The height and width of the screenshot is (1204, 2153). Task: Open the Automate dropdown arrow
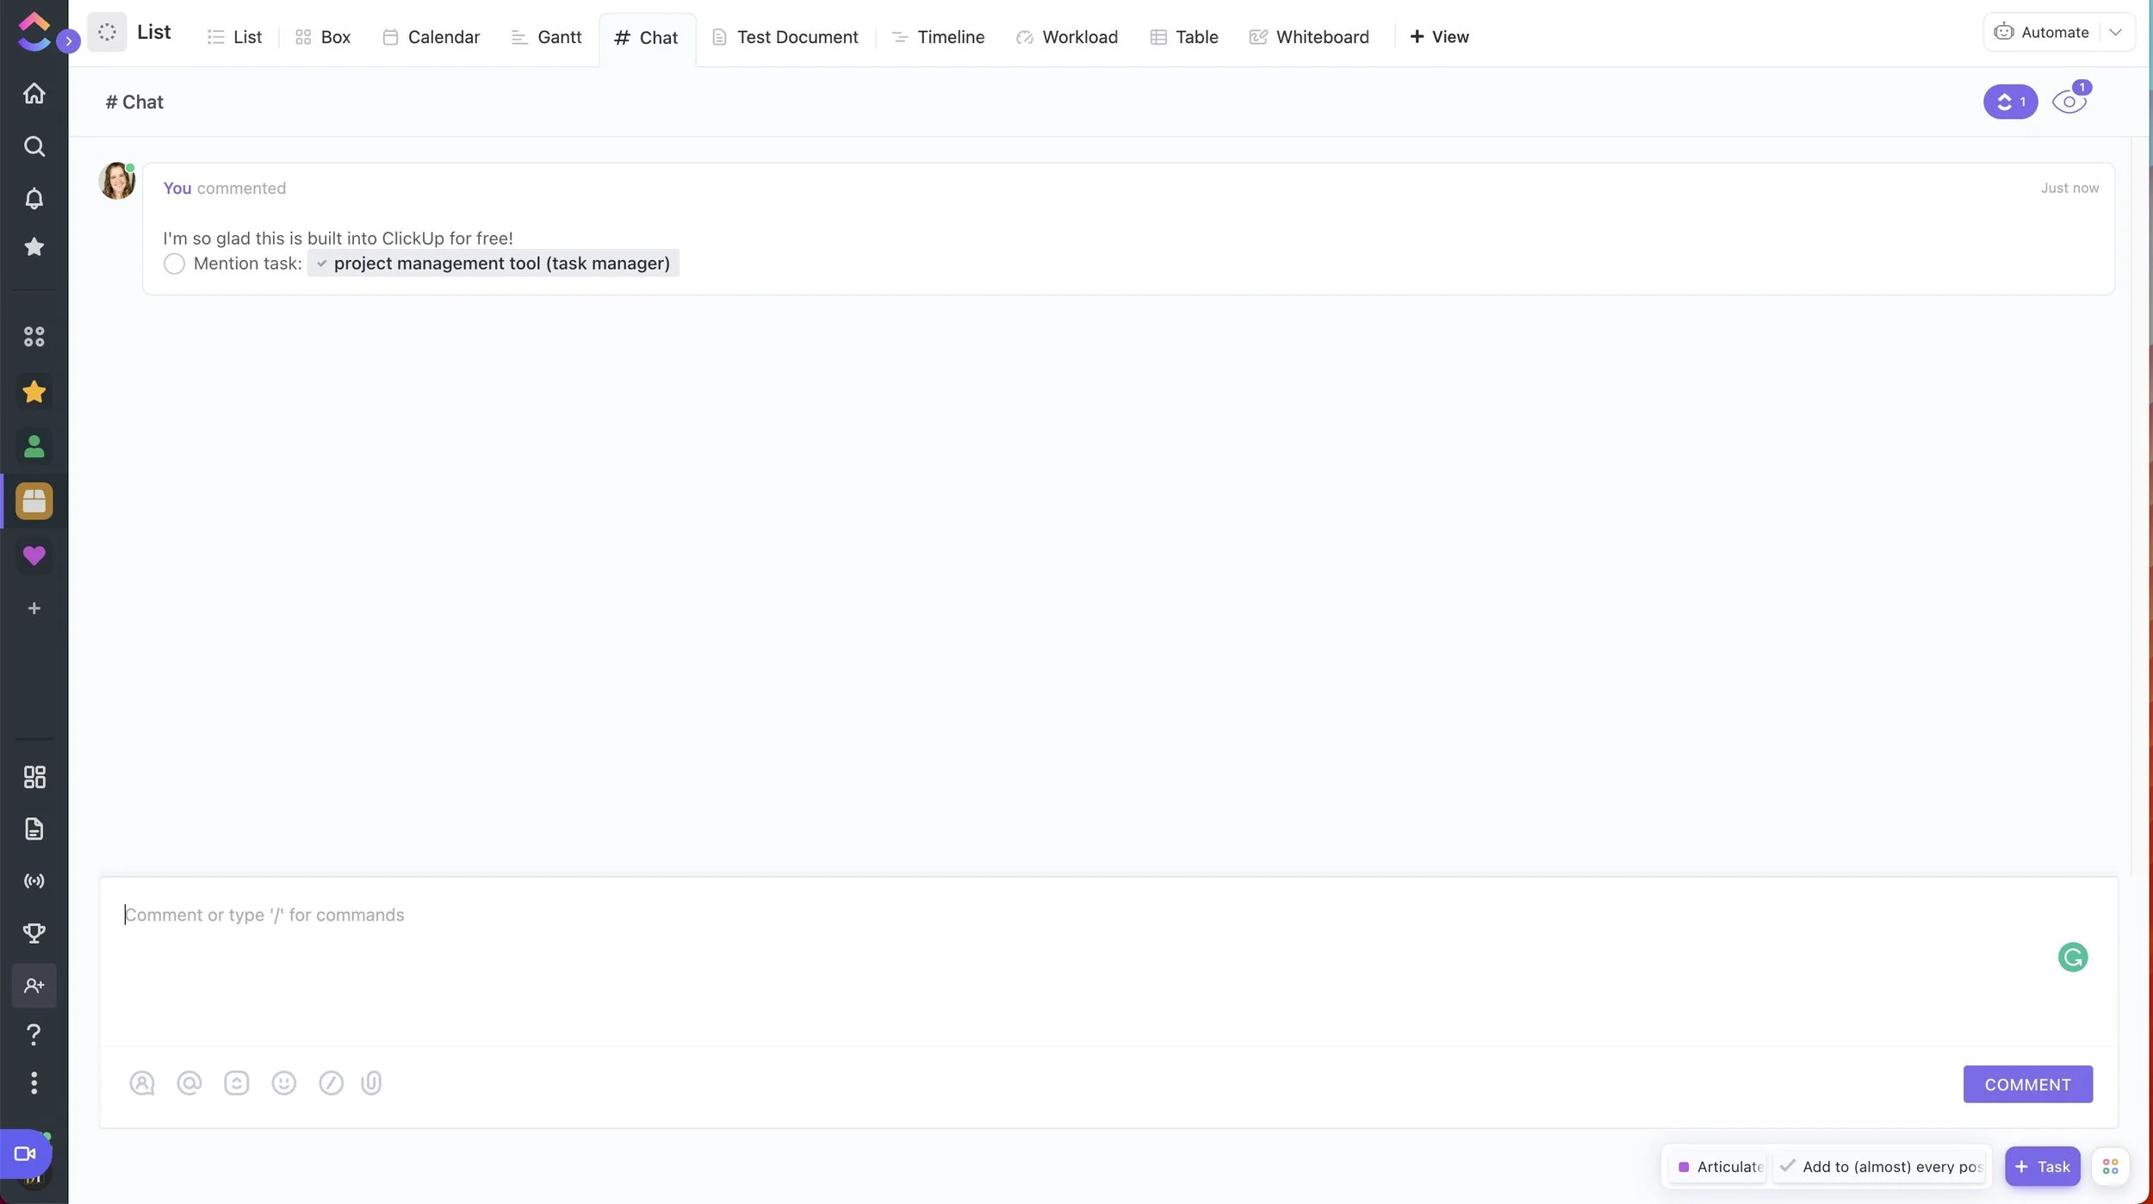[2115, 33]
